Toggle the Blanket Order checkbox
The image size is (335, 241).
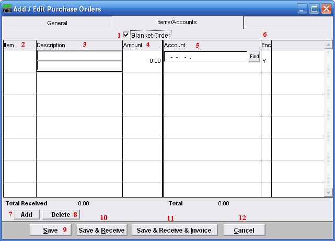click(x=126, y=35)
